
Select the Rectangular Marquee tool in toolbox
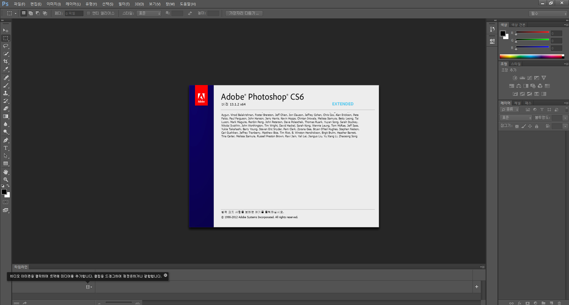click(6, 38)
